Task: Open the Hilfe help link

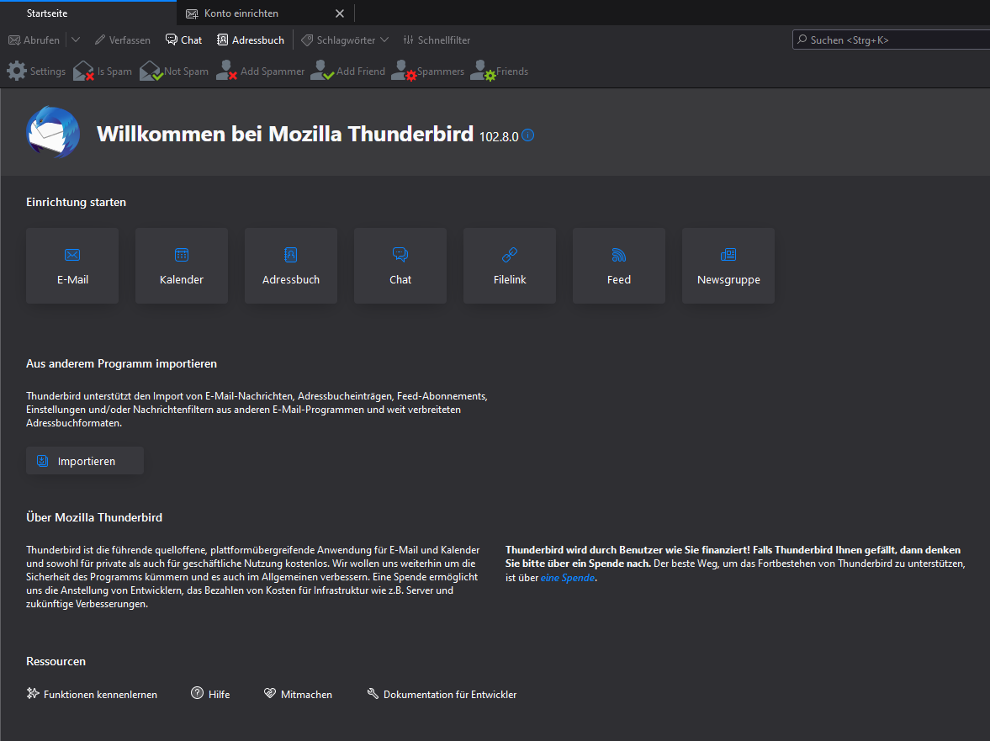Action: point(211,694)
